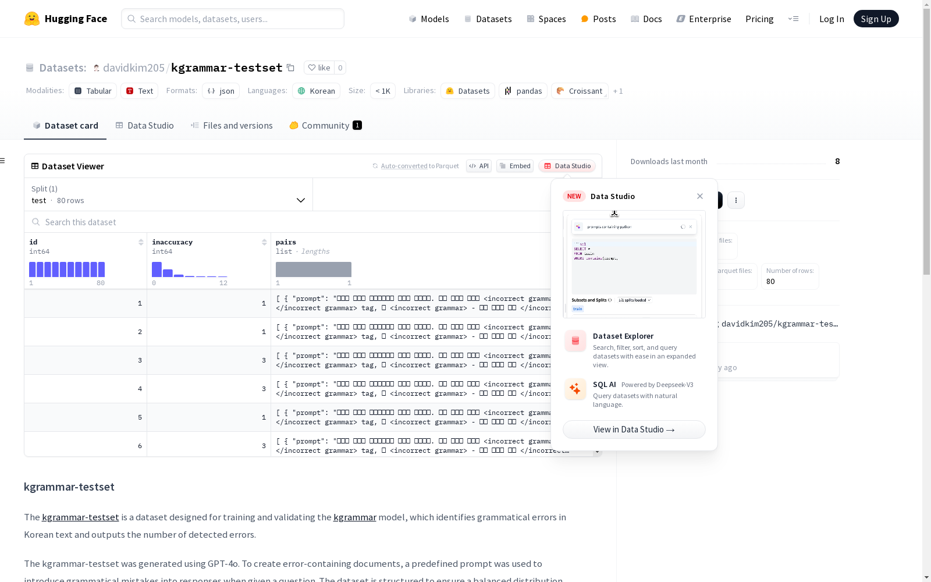Copy dataset name with the copy icon
This screenshot has height=582, width=931.
coord(290,68)
